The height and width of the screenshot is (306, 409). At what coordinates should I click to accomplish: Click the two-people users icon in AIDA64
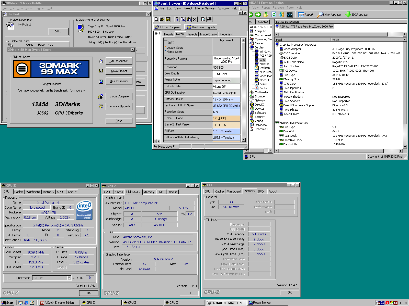pos(282,15)
